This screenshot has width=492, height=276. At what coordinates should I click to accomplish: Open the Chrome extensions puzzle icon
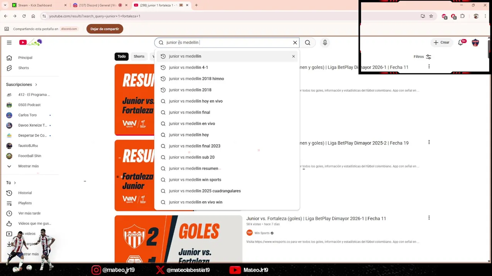click(x=462, y=16)
